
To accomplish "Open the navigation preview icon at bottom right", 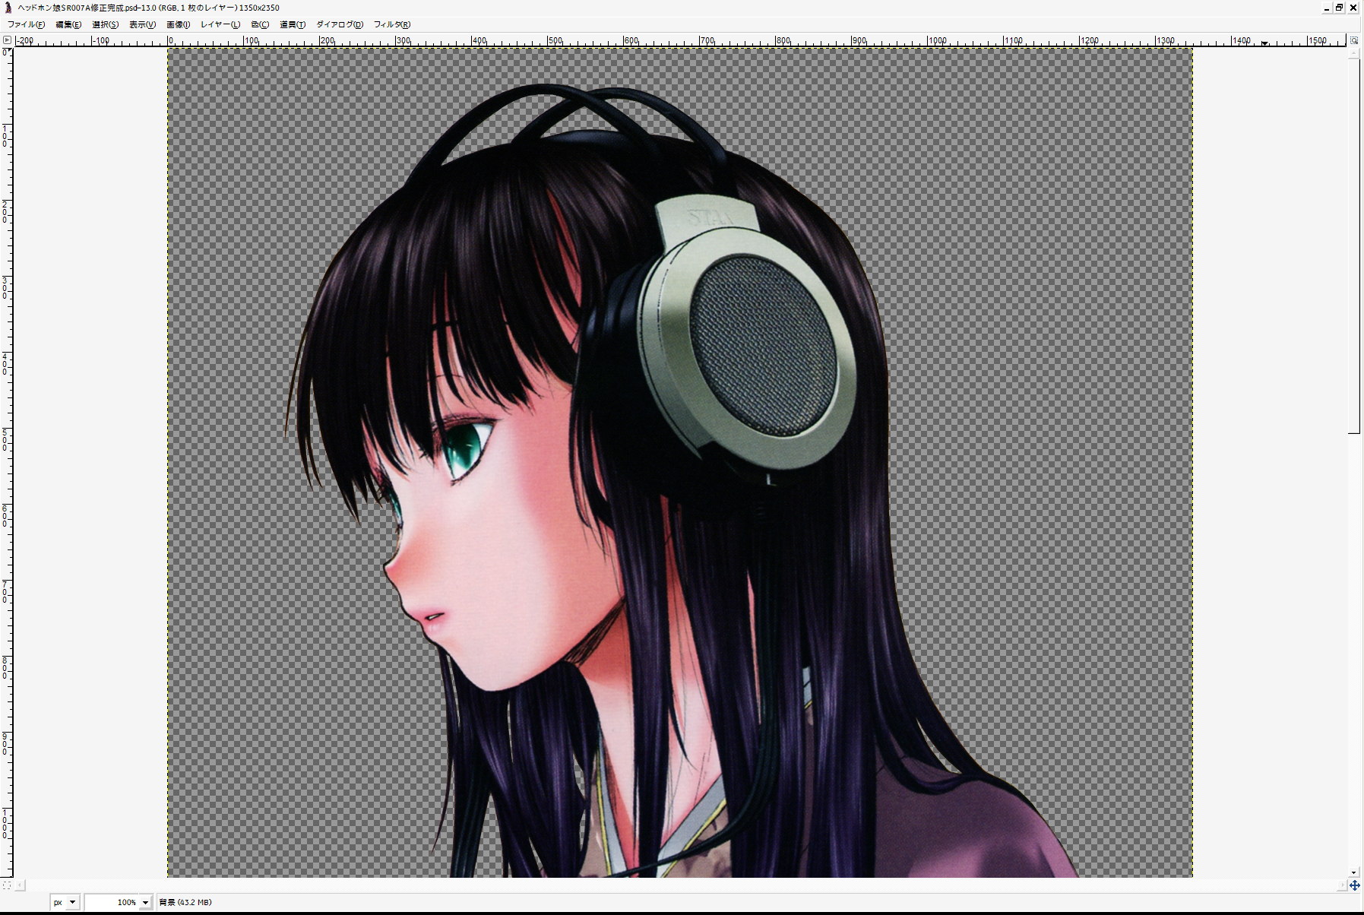I will click(1355, 885).
